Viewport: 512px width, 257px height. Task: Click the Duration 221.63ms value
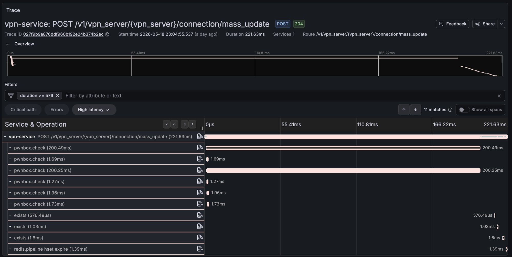coord(255,34)
